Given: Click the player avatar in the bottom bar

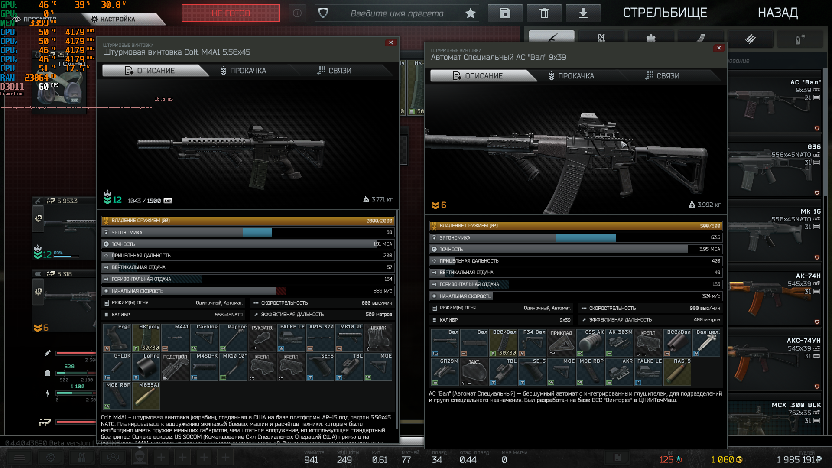Looking at the screenshot, I should pos(140,457).
